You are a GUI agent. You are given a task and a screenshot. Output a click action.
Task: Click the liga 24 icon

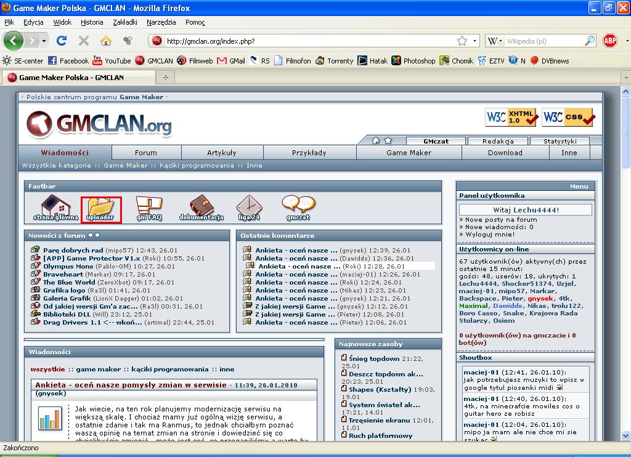(x=249, y=206)
